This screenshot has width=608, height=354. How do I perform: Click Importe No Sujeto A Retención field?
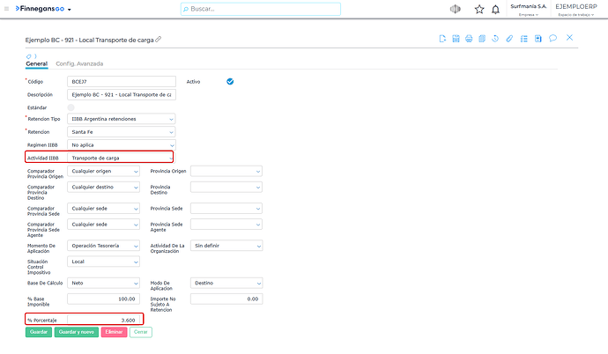click(x=226, y=299)
